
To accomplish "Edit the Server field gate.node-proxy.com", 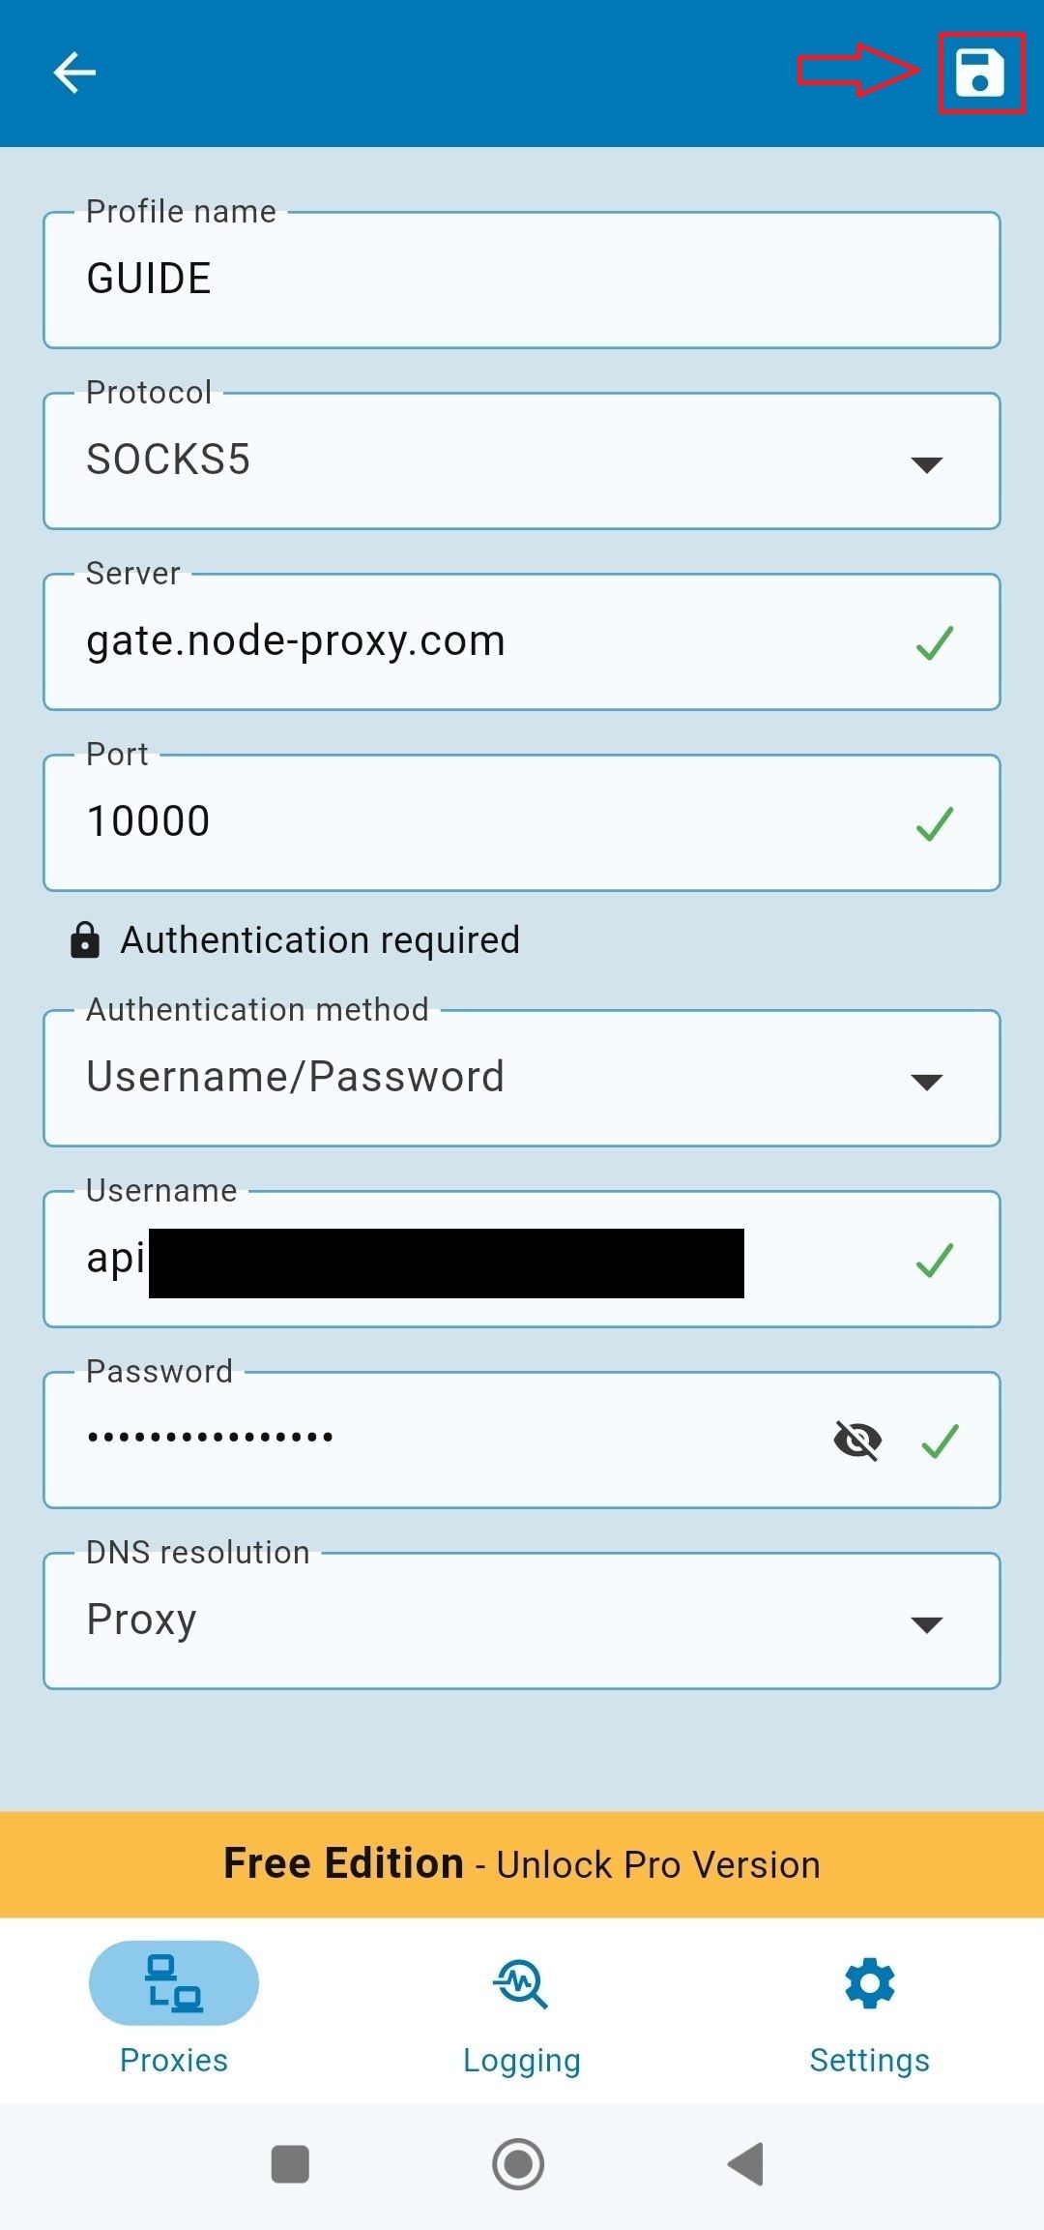I will (522, 641).
